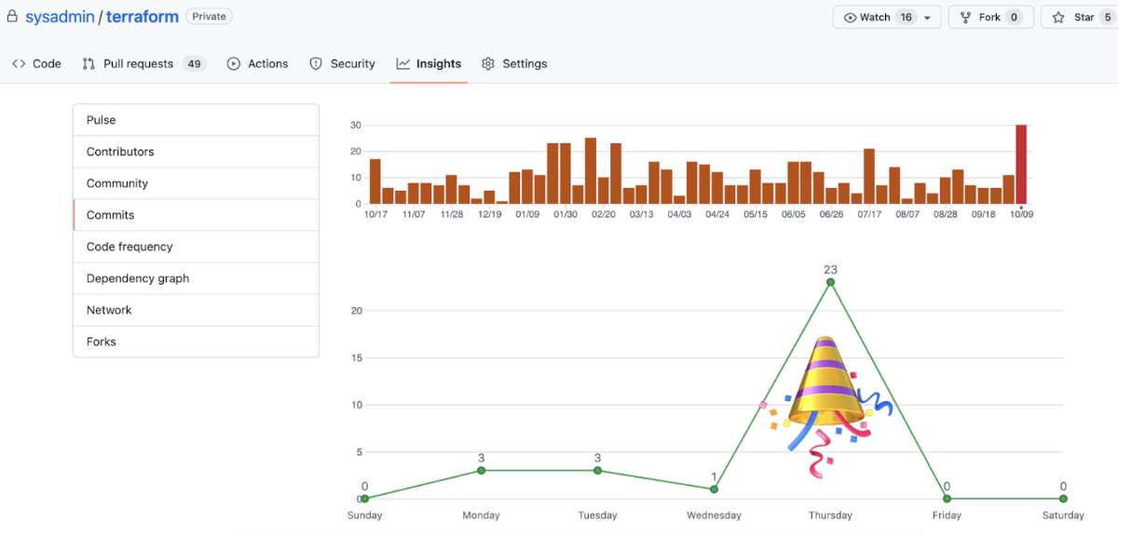Open the sysadmin owner link
Screen dimensions: 1131x553
pos(60,17)
